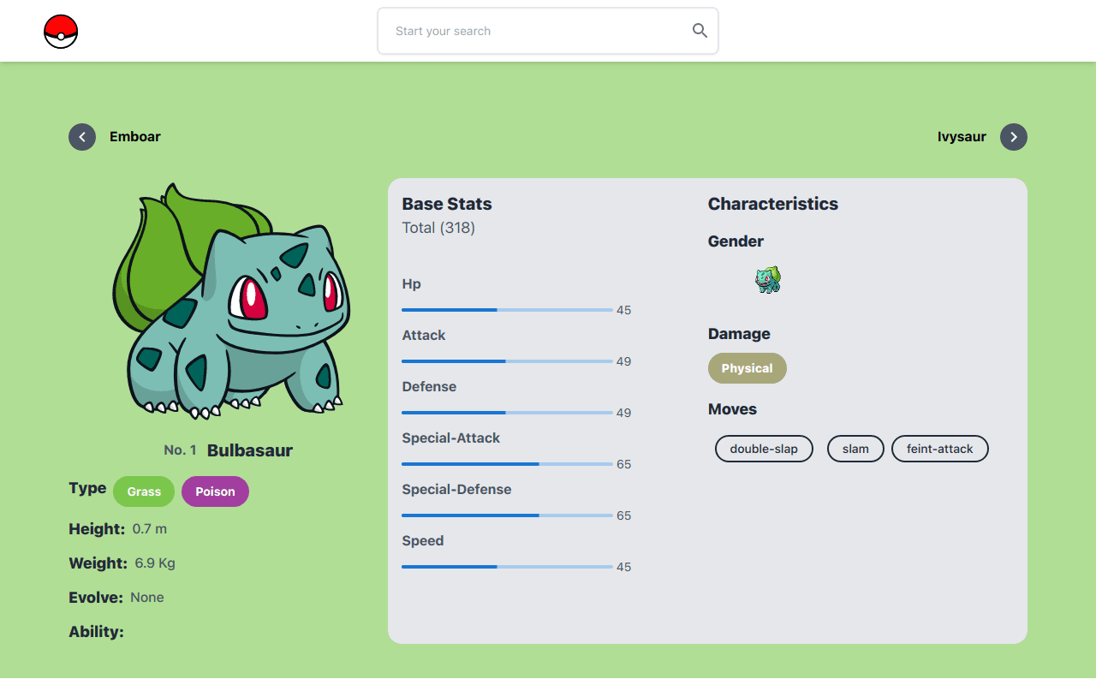Select the double-slap move chip
This screenshot has height=685, width=1096.
[x=764, y=449]
